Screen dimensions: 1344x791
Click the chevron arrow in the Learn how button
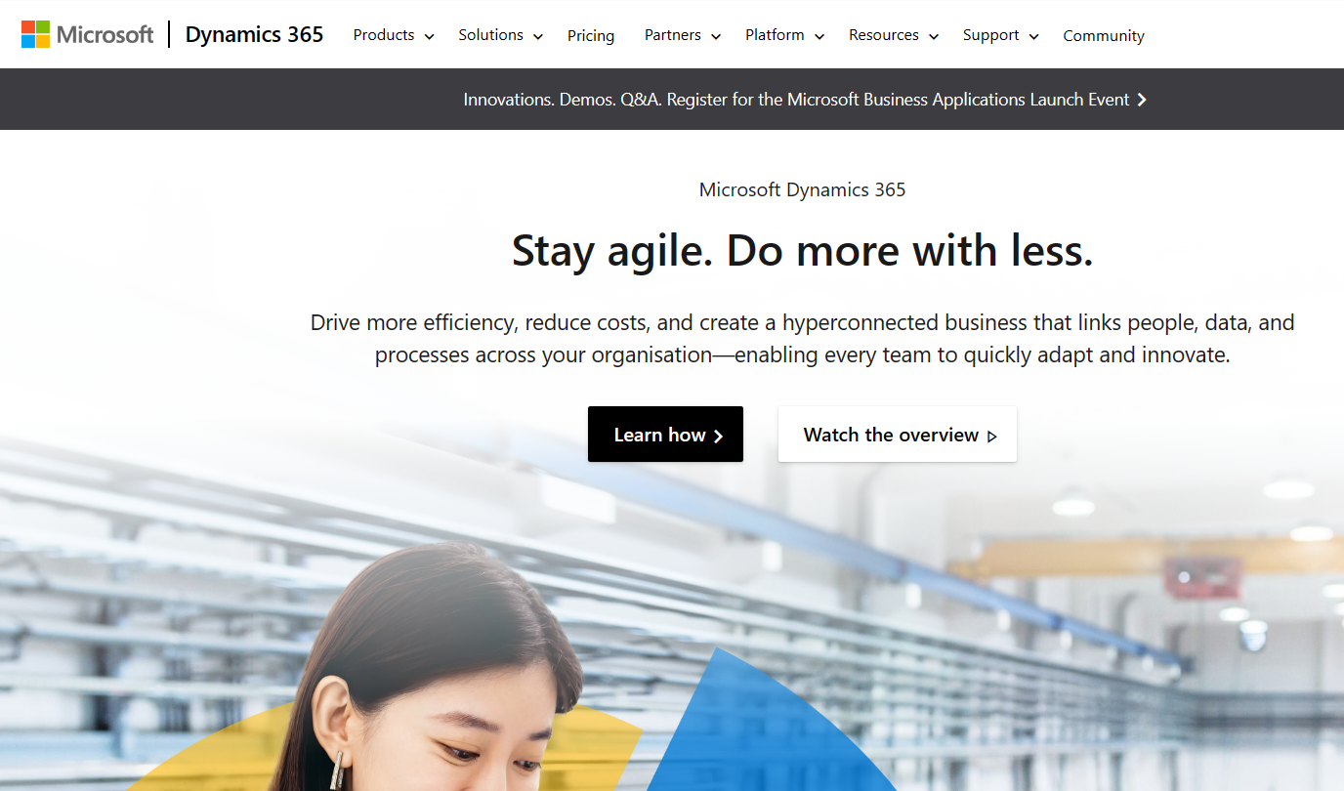[x=719, y=435]
